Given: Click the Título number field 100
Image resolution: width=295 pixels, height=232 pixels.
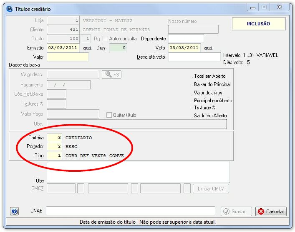Looking at the screenshot, I should click(x=63, y=39).
